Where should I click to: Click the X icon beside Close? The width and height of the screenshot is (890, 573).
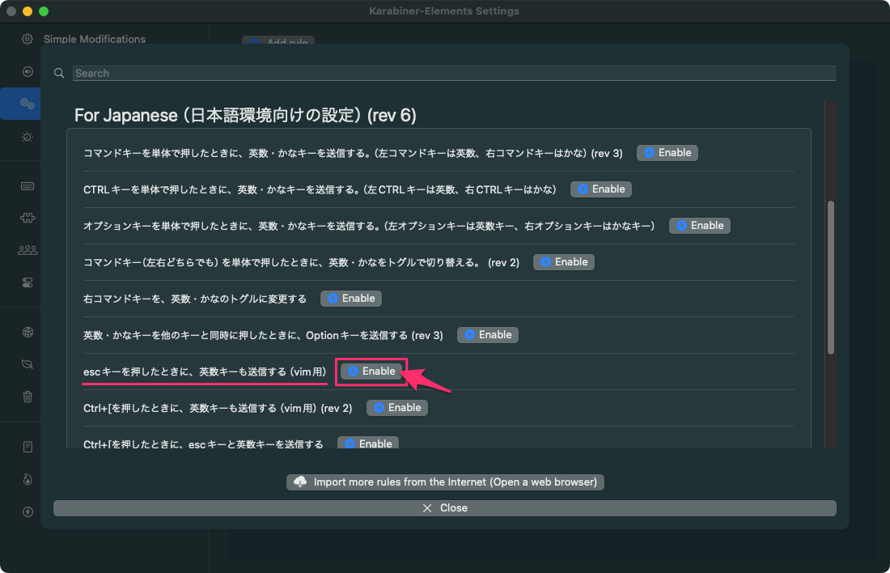pyautogui.click(x=427, y=508)
